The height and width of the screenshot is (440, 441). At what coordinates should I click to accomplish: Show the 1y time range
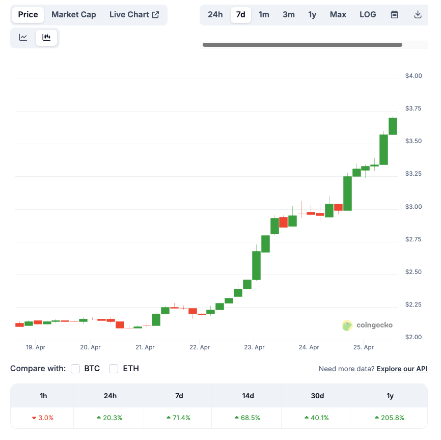point(312,15)
